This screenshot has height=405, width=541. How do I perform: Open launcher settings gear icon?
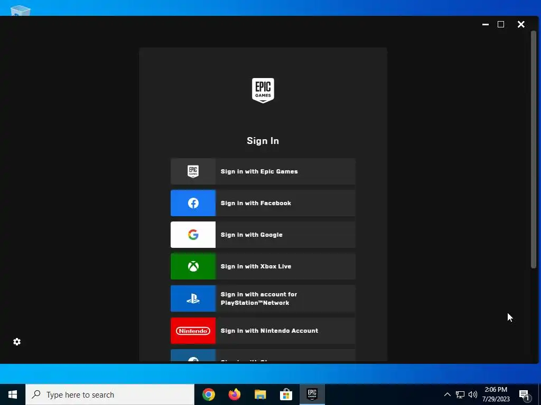(x=17, y=342)
